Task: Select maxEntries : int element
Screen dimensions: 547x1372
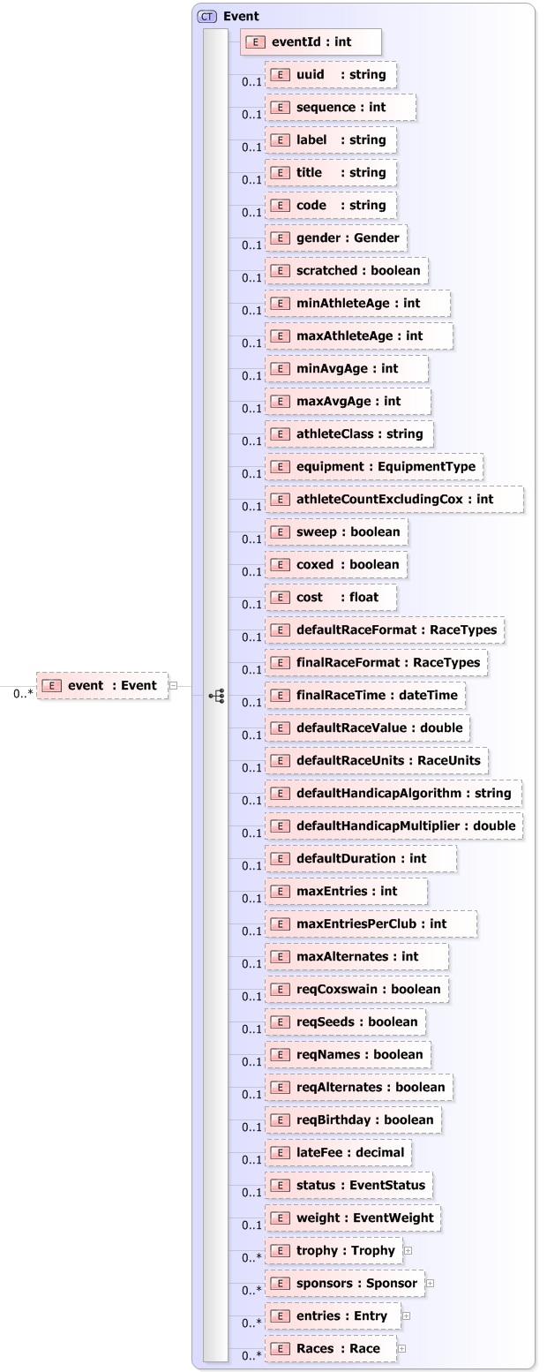Action: click(x=346, y=891)
